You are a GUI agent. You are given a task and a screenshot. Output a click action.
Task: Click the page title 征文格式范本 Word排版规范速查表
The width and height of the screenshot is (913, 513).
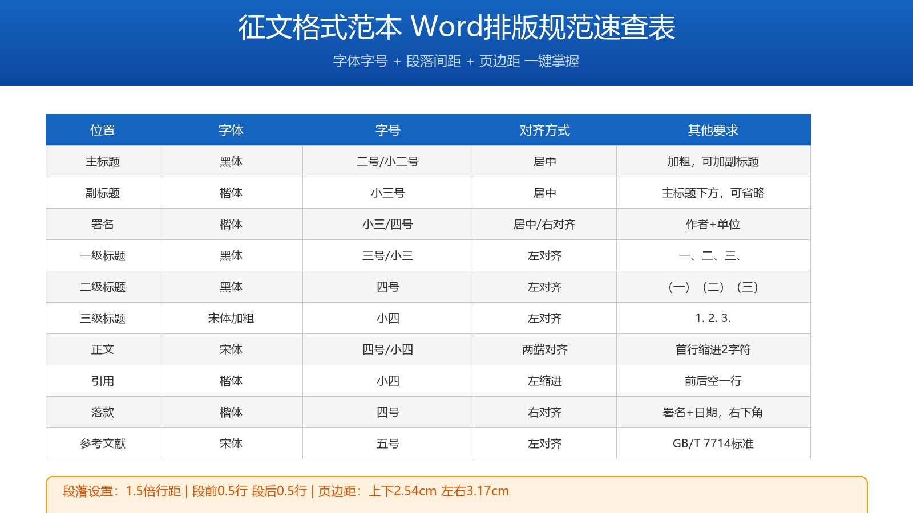point(457,27)
